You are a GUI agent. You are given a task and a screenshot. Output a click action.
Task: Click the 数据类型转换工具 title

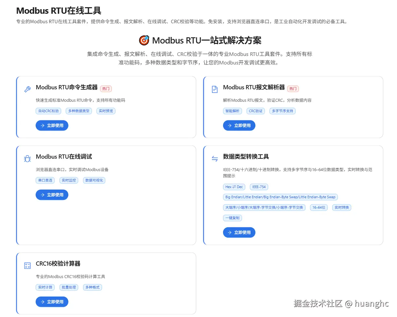click(x=246, y=157)
